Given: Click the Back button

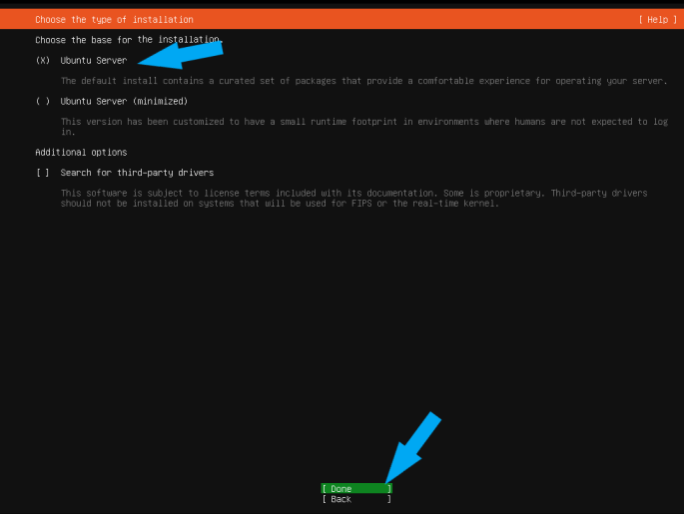Looking at the screenshot, I should pyautogui.click(x=356, y=499).
